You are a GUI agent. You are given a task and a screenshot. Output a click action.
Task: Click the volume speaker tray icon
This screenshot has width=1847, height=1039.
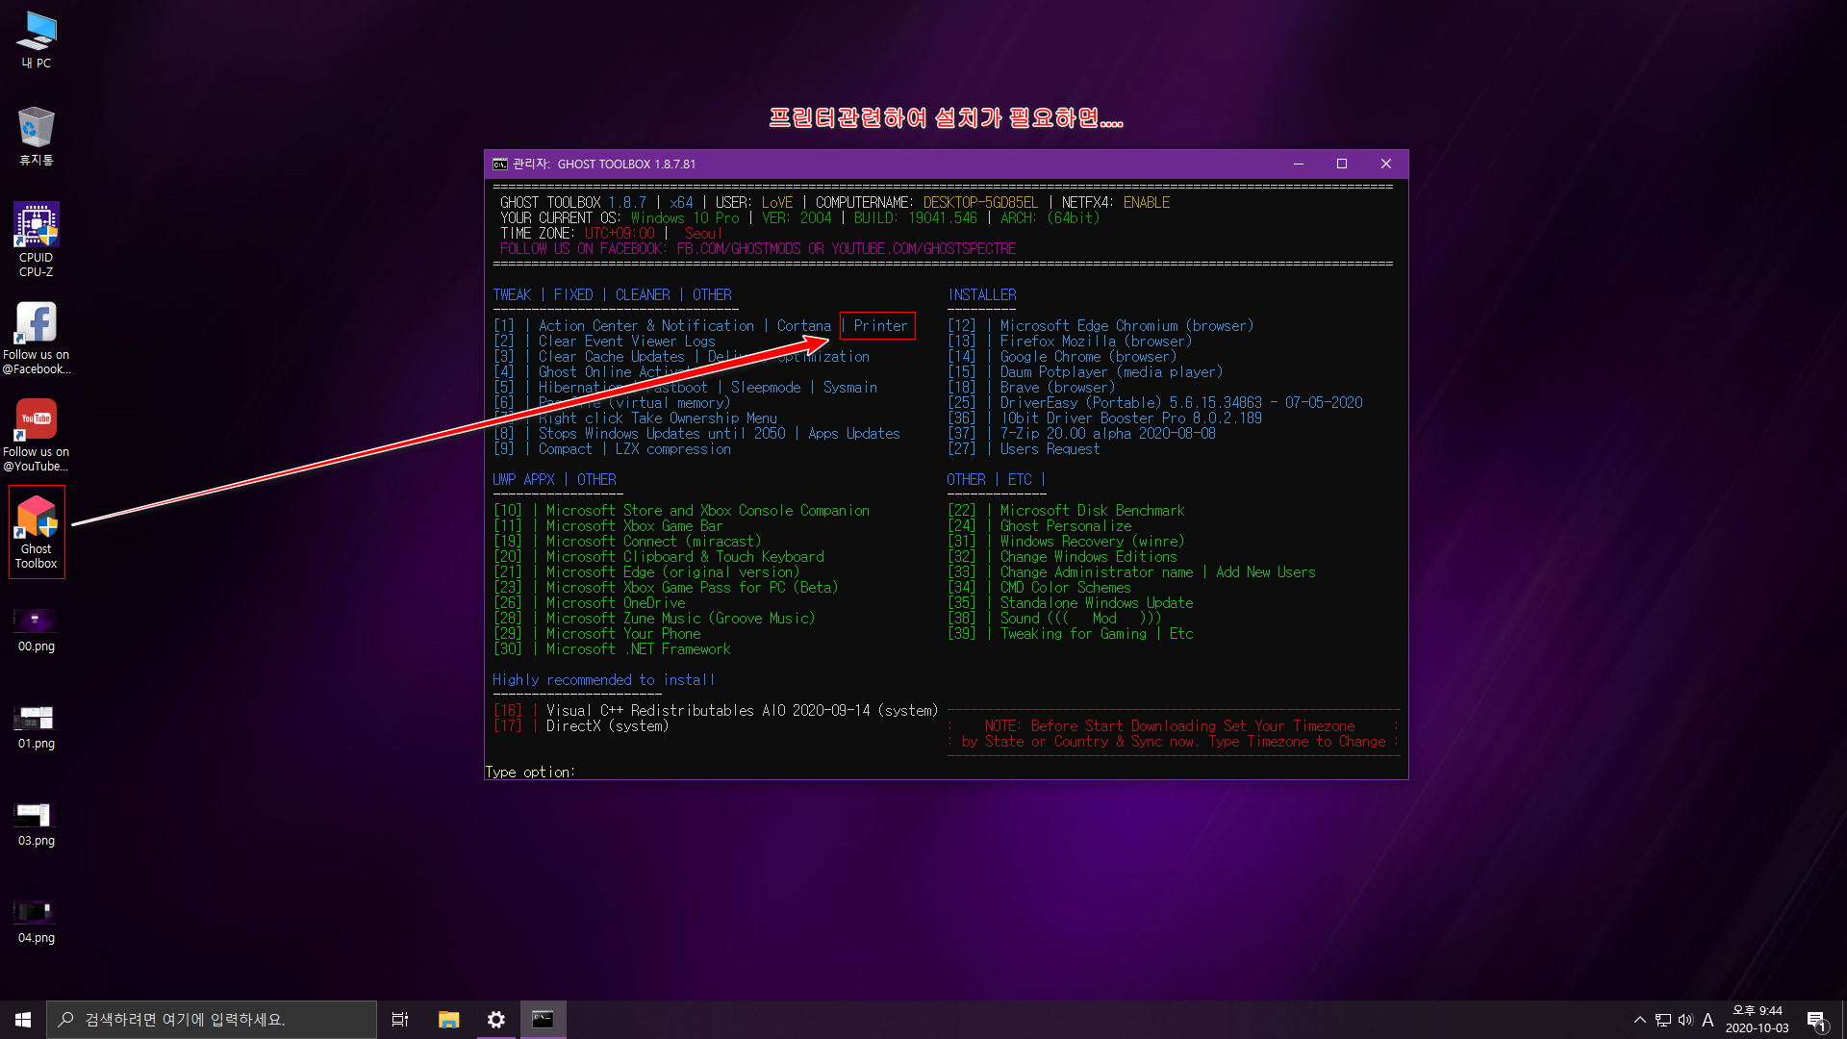point(1685,1020)
